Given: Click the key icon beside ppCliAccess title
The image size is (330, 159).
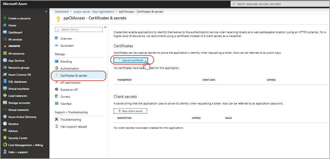Looking at the screenshot, I should click(58, 19).
